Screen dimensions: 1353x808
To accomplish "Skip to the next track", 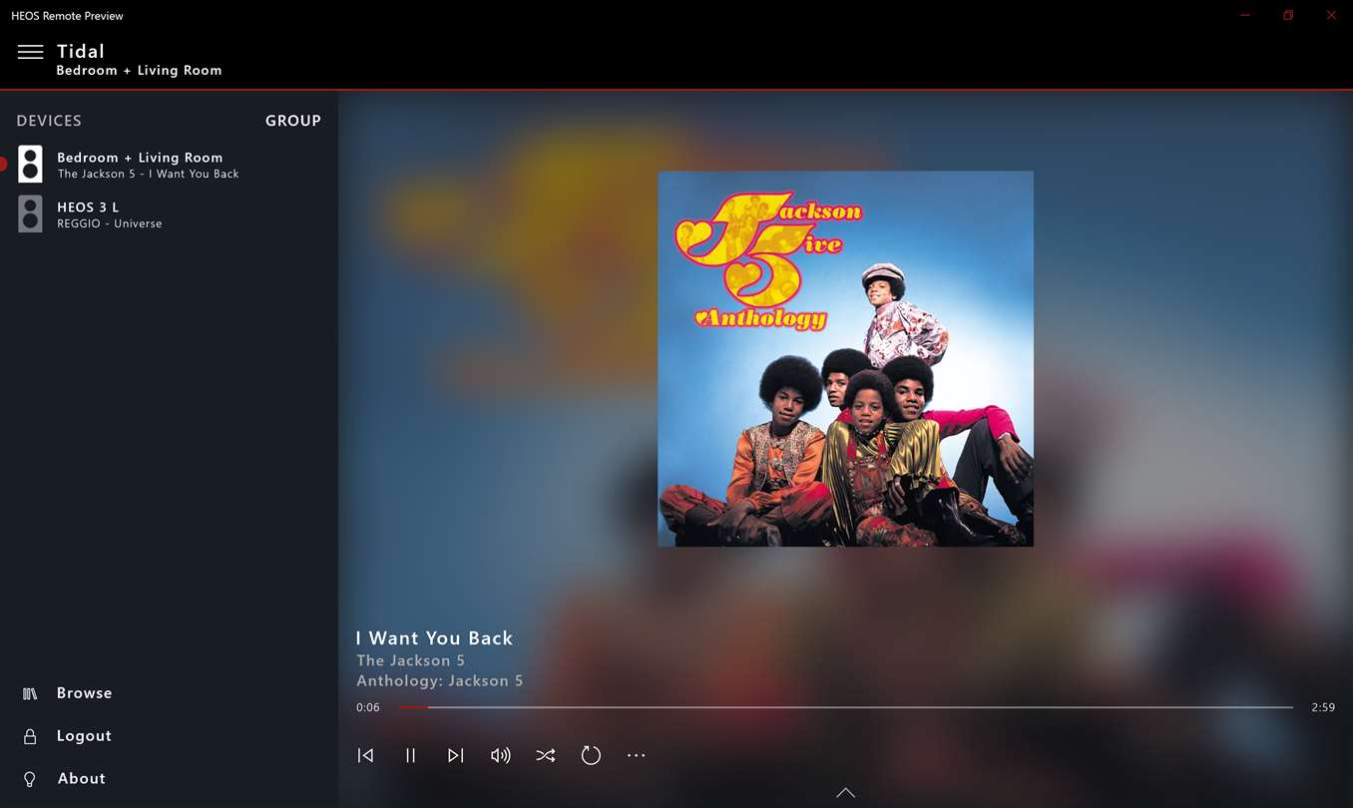I will click(x=455, y=755).
